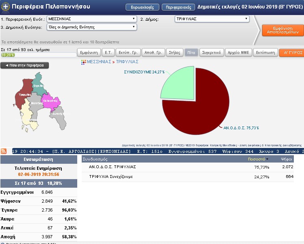
Task: Click the Εμφάνιση toolbar button
Action: tap(89, 53)
